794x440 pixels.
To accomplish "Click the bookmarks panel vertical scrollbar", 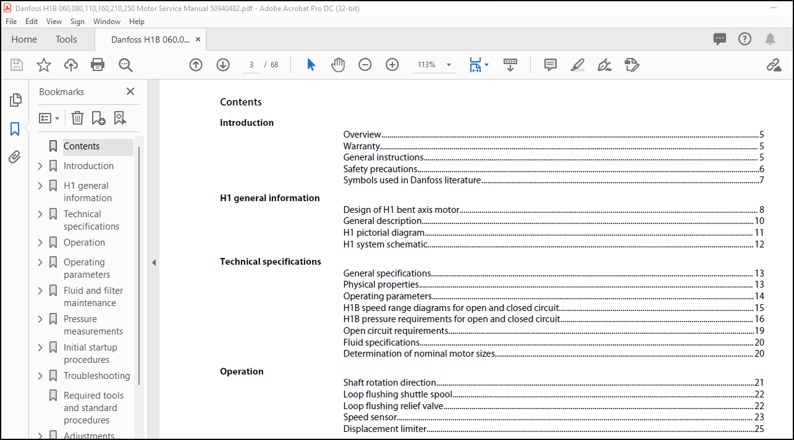I will tap(139, 265).
